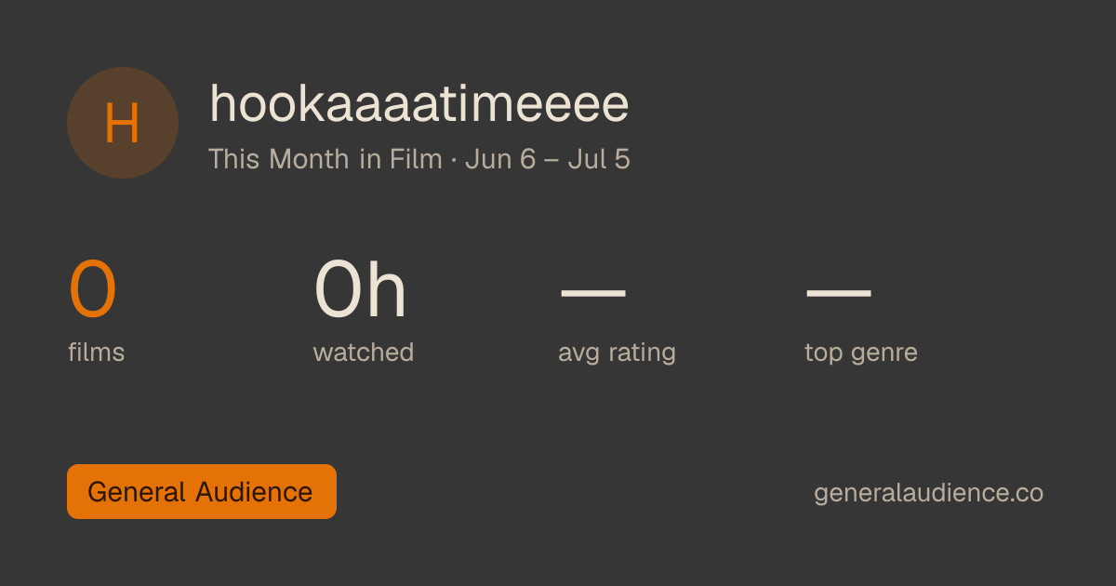Click the word Audience on the orange badge

255,491
